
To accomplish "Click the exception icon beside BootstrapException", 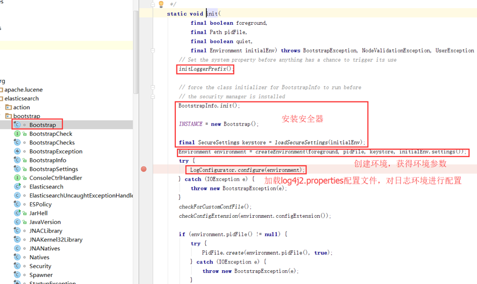I will coord(17,151).
